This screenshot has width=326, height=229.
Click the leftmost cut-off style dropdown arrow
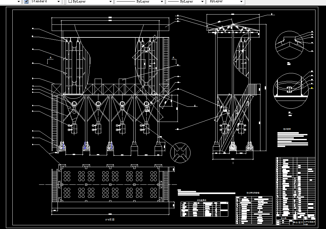pos(19,2)
